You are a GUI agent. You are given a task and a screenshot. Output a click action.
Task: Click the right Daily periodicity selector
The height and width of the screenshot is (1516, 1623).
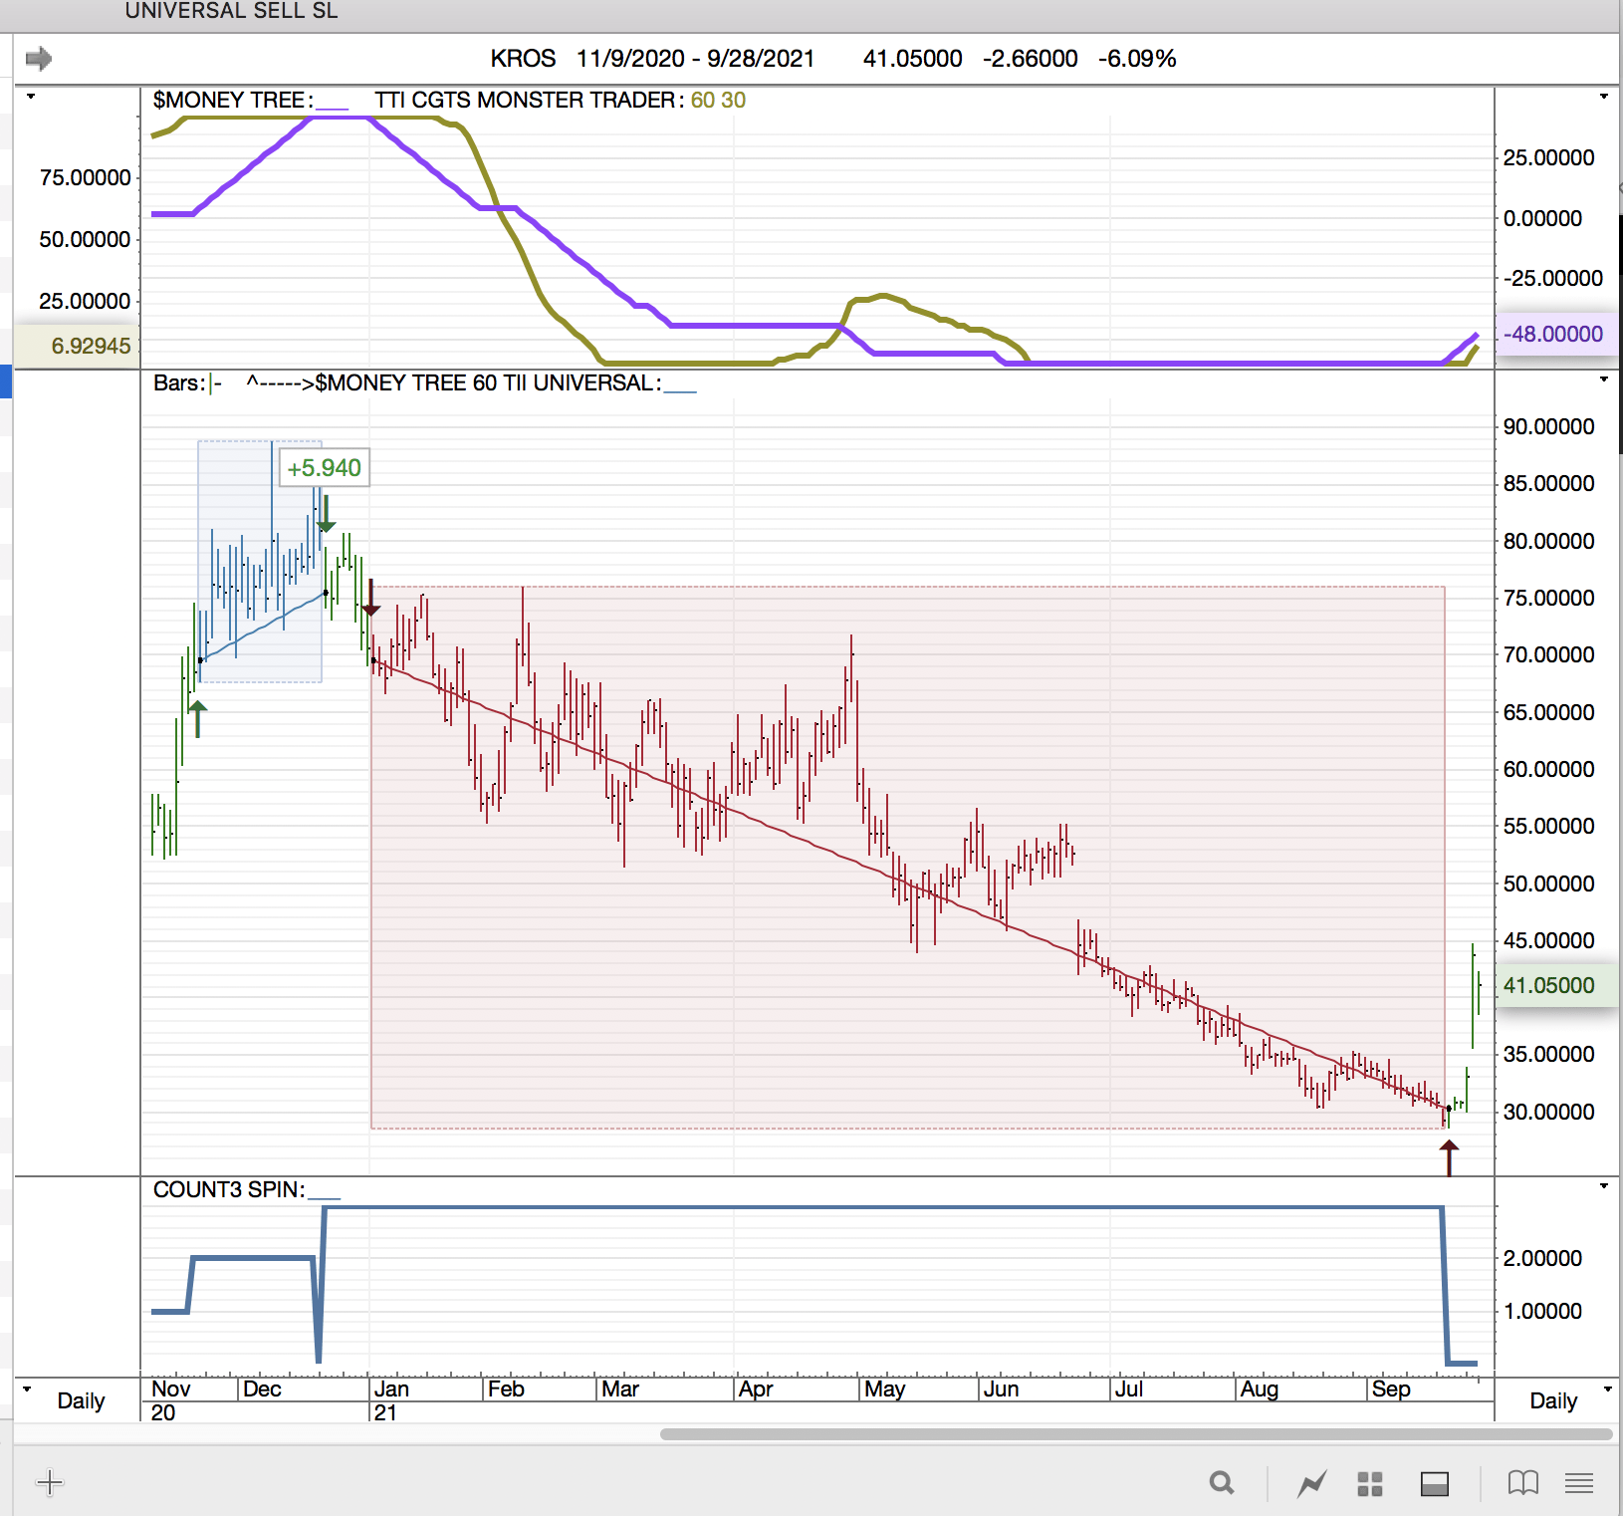[x=1553, y=1400]
